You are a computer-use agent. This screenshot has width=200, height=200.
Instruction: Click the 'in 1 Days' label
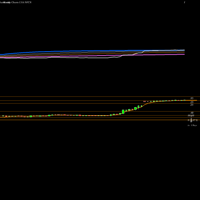click(x=192, y=125)
